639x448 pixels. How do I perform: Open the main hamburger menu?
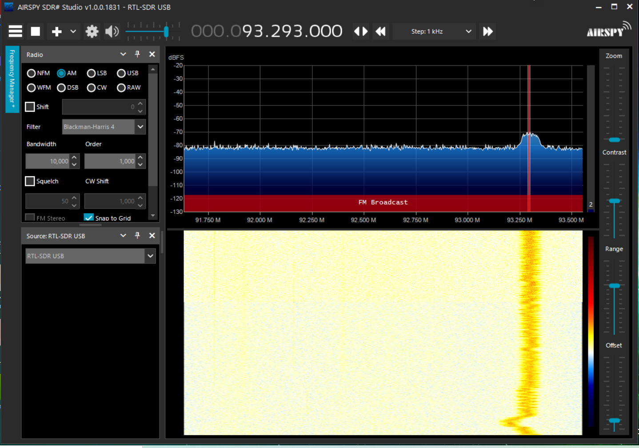pos(15,31)
